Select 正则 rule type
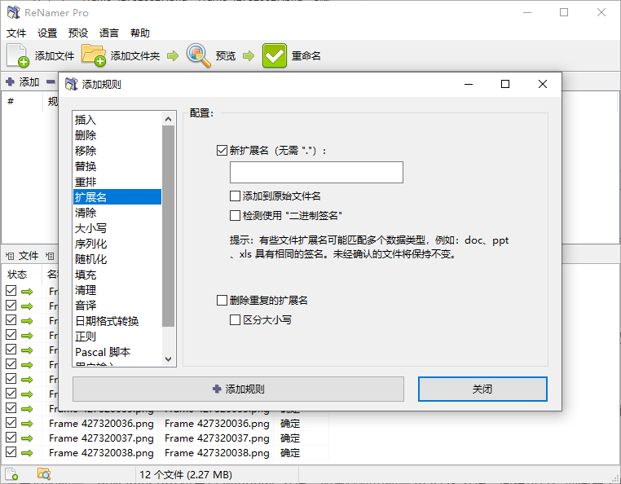 click(x=117, y=337)
